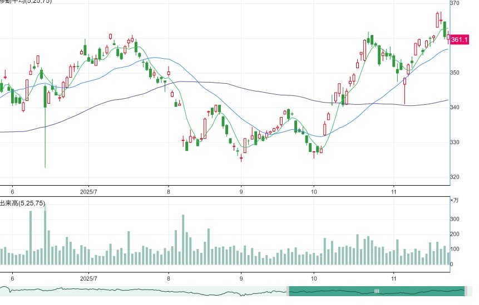Click the long lower-wick candlestick in June
Viewport: 479px width, 305px height.
45,126
